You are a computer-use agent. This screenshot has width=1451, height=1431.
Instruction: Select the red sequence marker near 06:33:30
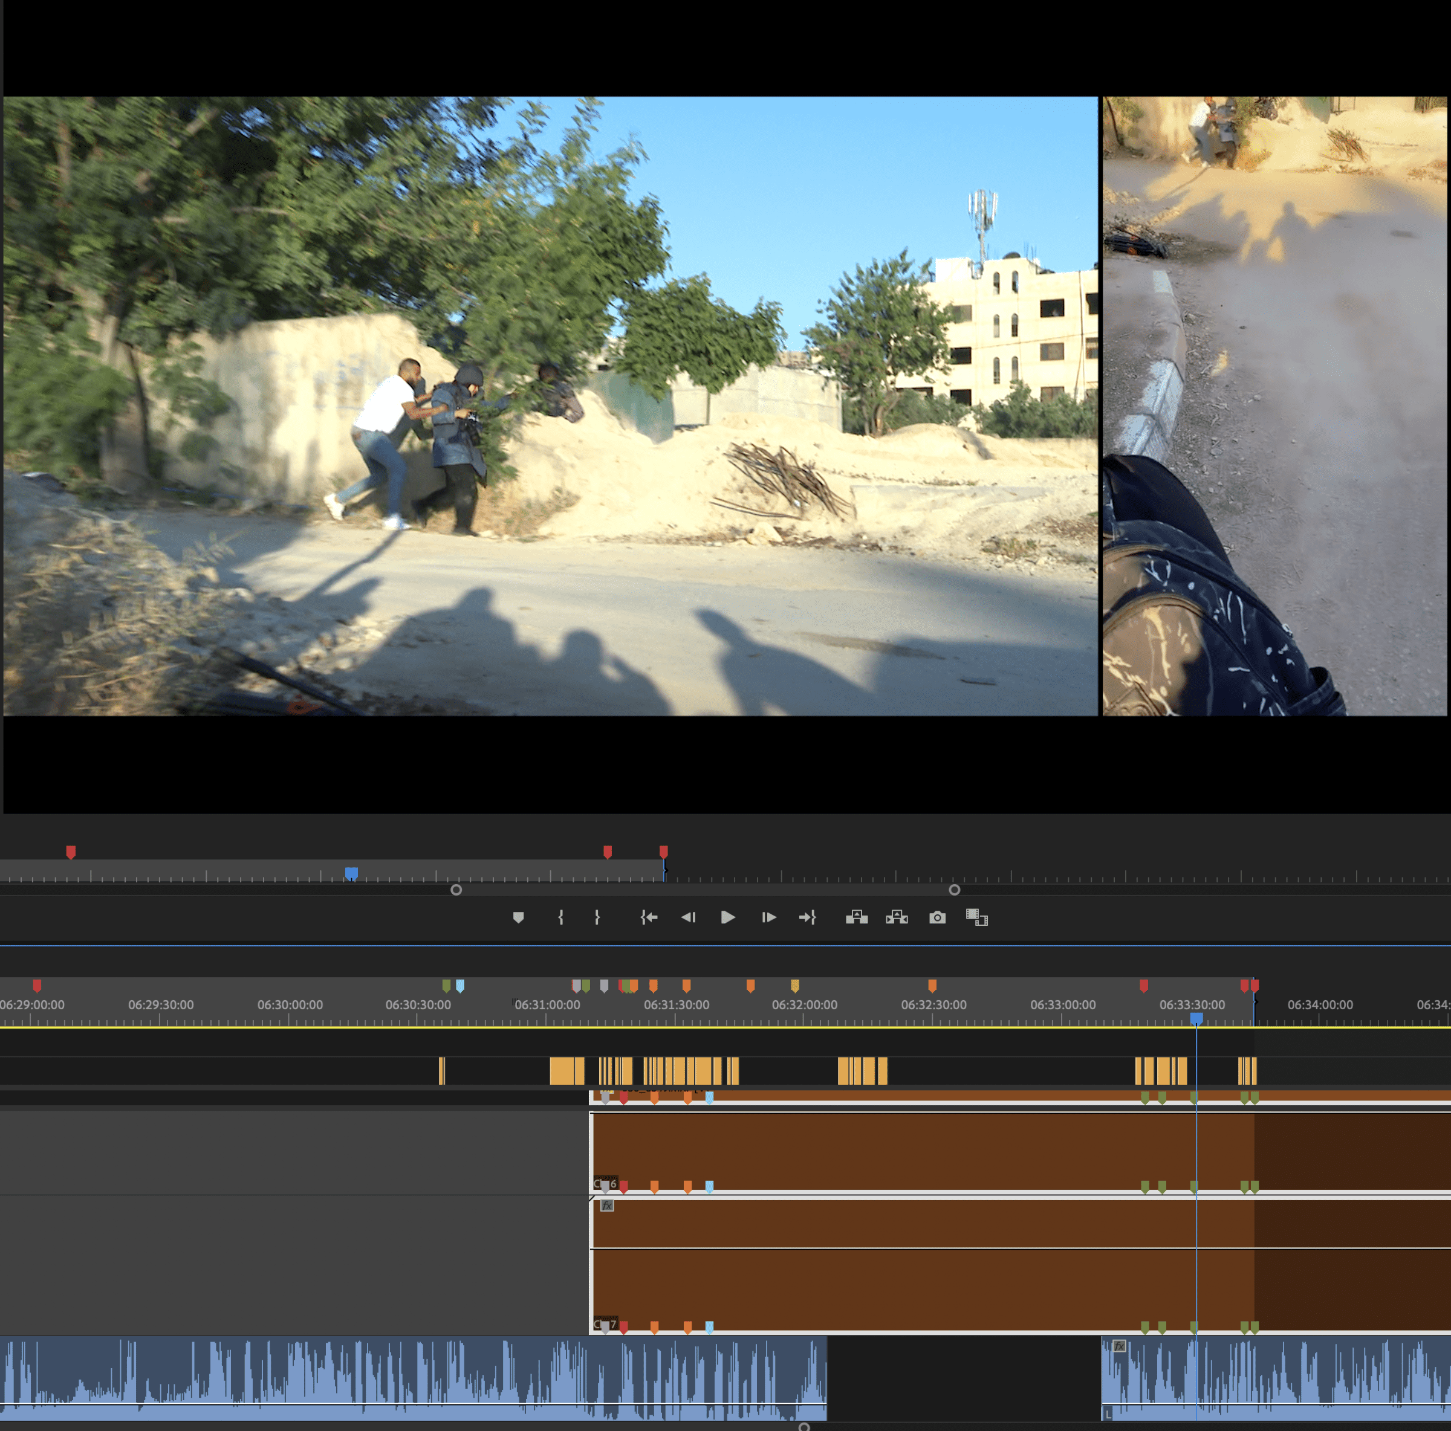pyautogui.click(x=1144, y=986)
